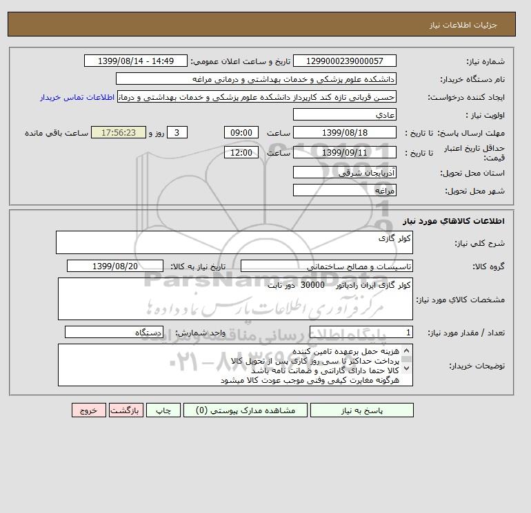Screen dimensions: 531x513
Task: Open اطلاعات تماس خریدار link
Action: pos(77,97)
